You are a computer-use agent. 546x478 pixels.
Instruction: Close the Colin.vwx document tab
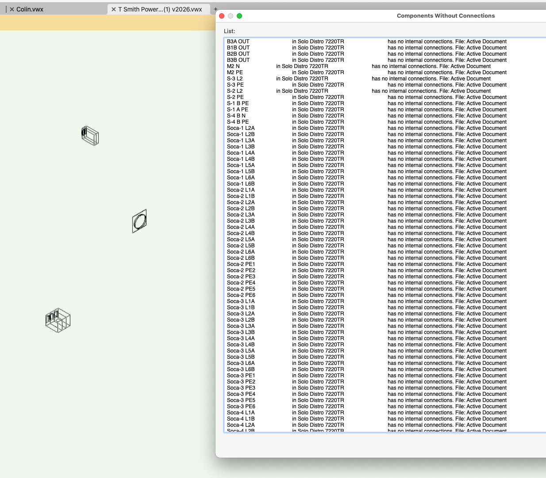point(12,9)
